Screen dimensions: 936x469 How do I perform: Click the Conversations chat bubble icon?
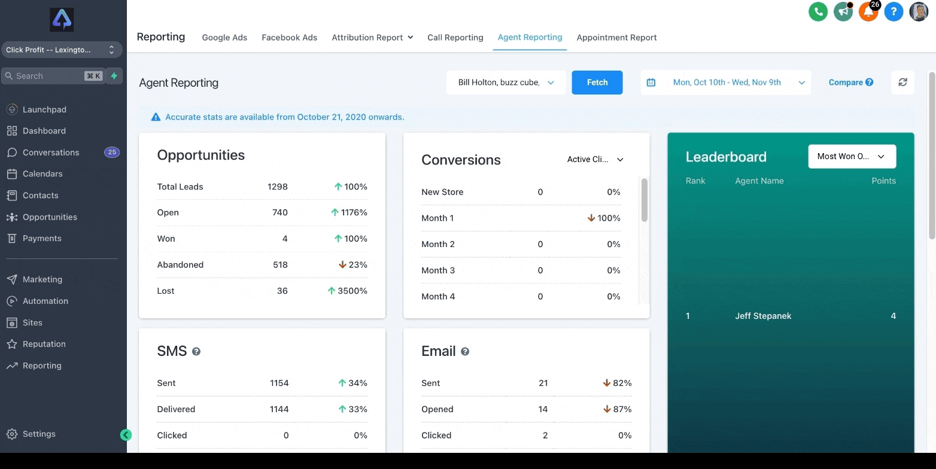coord(12,153)
